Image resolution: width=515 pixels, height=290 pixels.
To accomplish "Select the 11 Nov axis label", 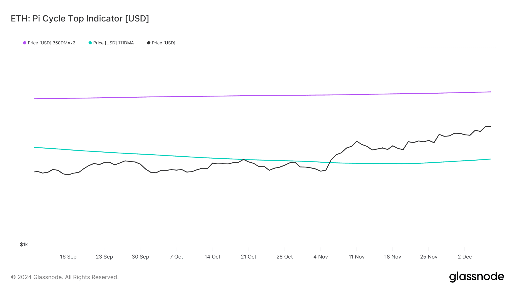I will point(356,257).
